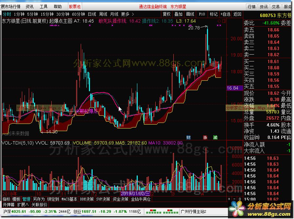Screen dimensions: 294x219
Task: Click the 广州行情主站2 server label
Action: (x=193, y=212)
